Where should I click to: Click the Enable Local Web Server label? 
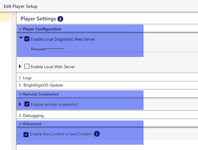pyautogui.click(x=53, y=67)
